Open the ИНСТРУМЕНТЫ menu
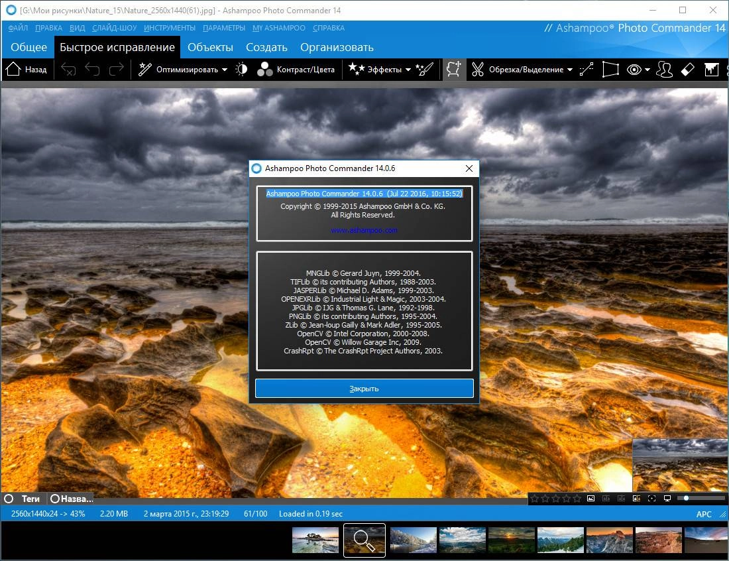 click(x=170, y=28)
